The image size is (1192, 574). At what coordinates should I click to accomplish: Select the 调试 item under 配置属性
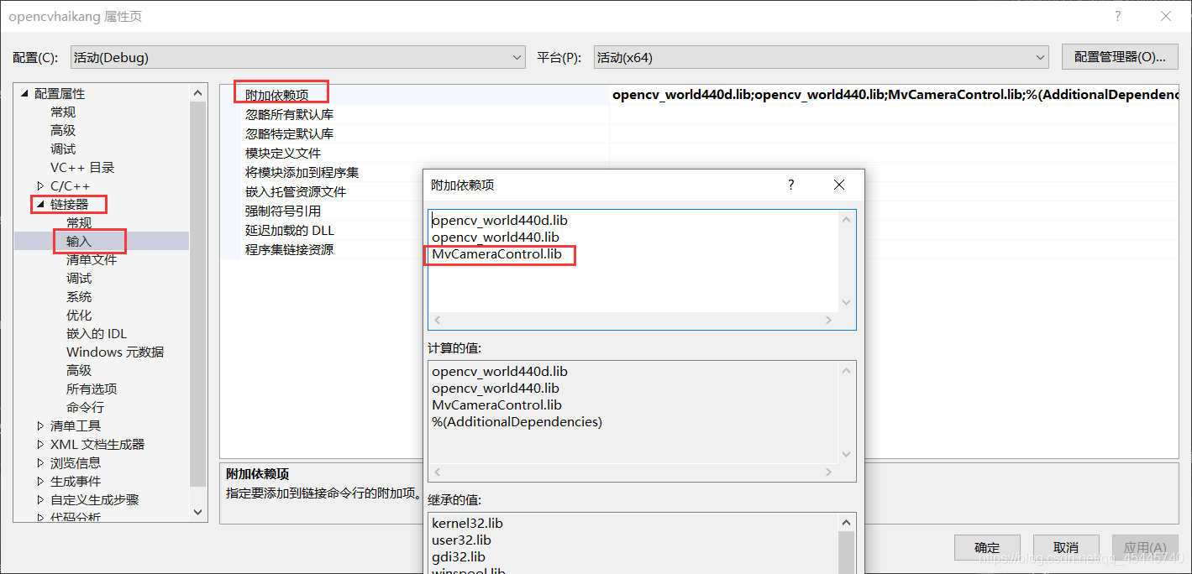63,149
